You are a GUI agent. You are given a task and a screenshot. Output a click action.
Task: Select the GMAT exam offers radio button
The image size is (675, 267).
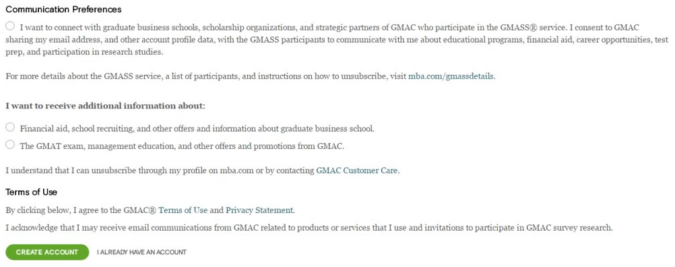(10, 145)
